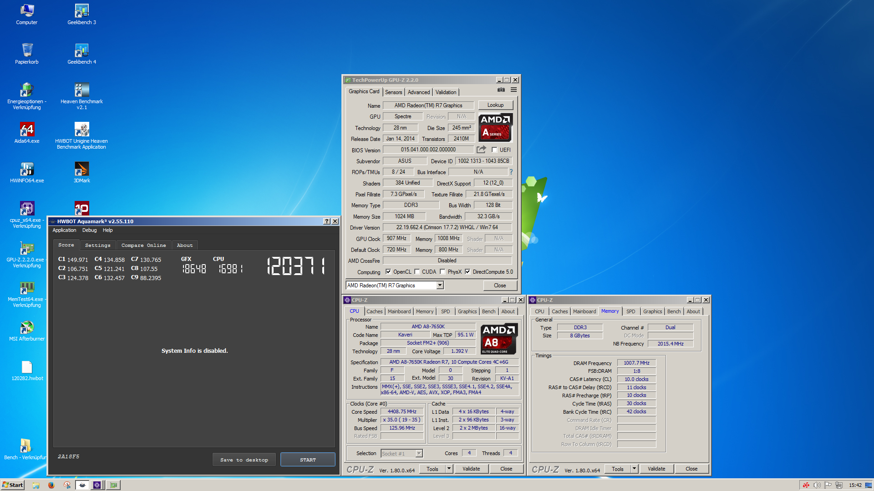Open the Settings tab in Aquamark
Screen dimensions: 874x491
98,245
